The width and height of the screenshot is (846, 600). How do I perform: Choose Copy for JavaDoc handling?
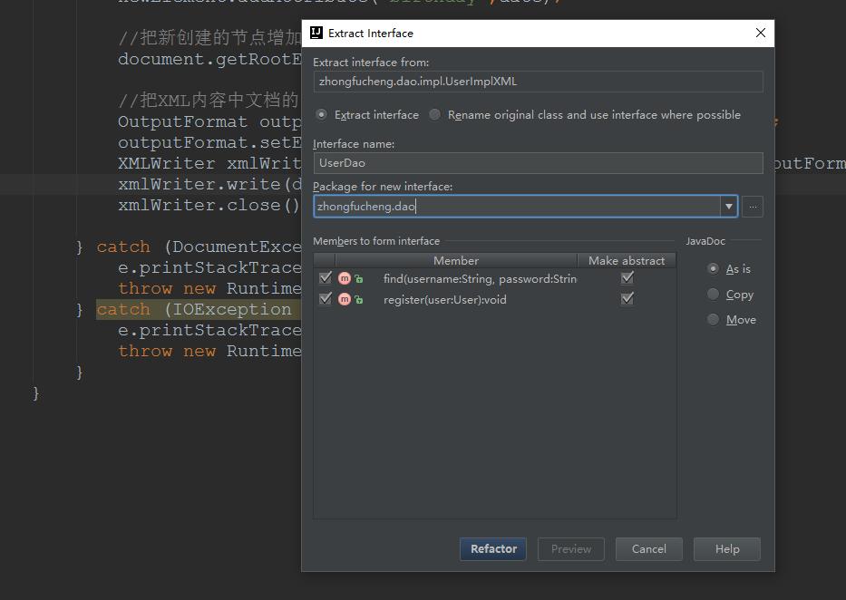point(714,294)
